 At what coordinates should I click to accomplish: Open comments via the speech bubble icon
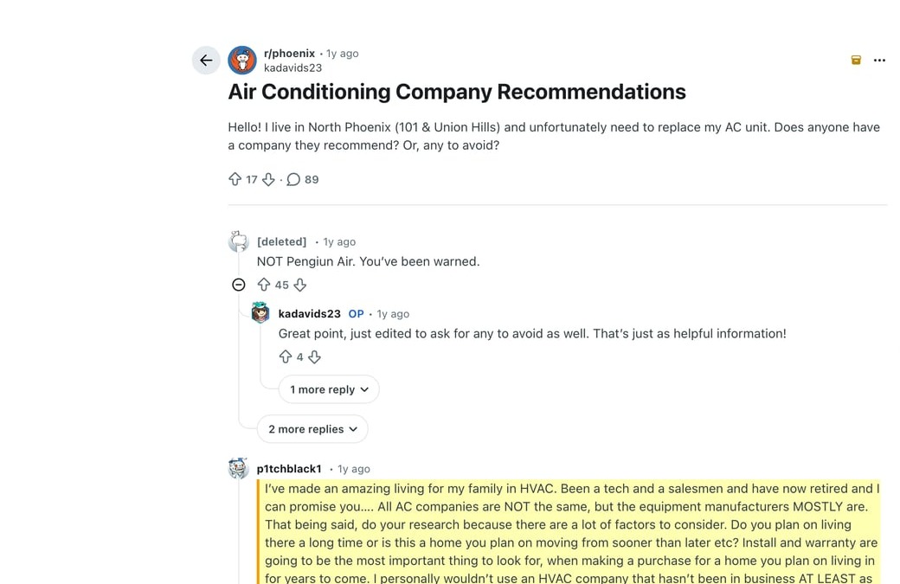coord(293,179)
